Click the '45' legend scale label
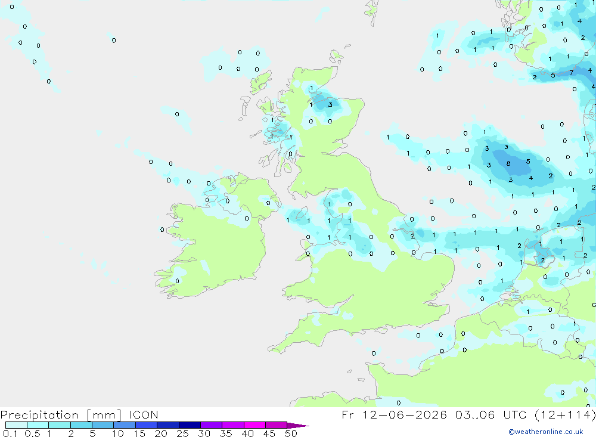Screen dimensions: 596x437 coord(269,433)
